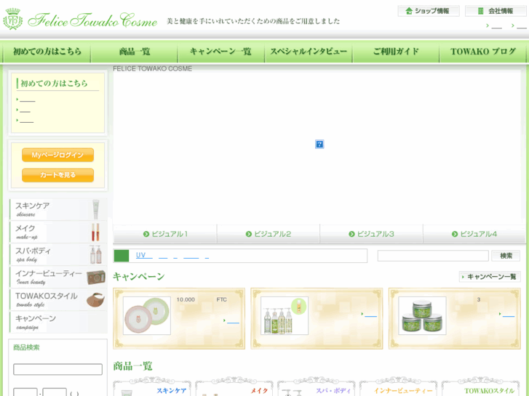Viewport: 529px width, 396px height.
Task: Open スキンケア product list card
Action: pyautogui.click(x=152, y=387)
